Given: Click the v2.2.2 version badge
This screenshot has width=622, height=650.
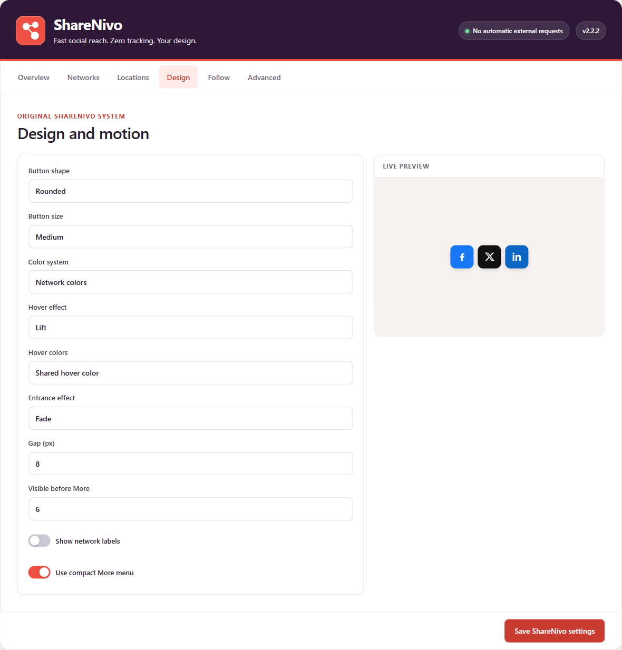Looking at the screenshot, I should point(591,31).
